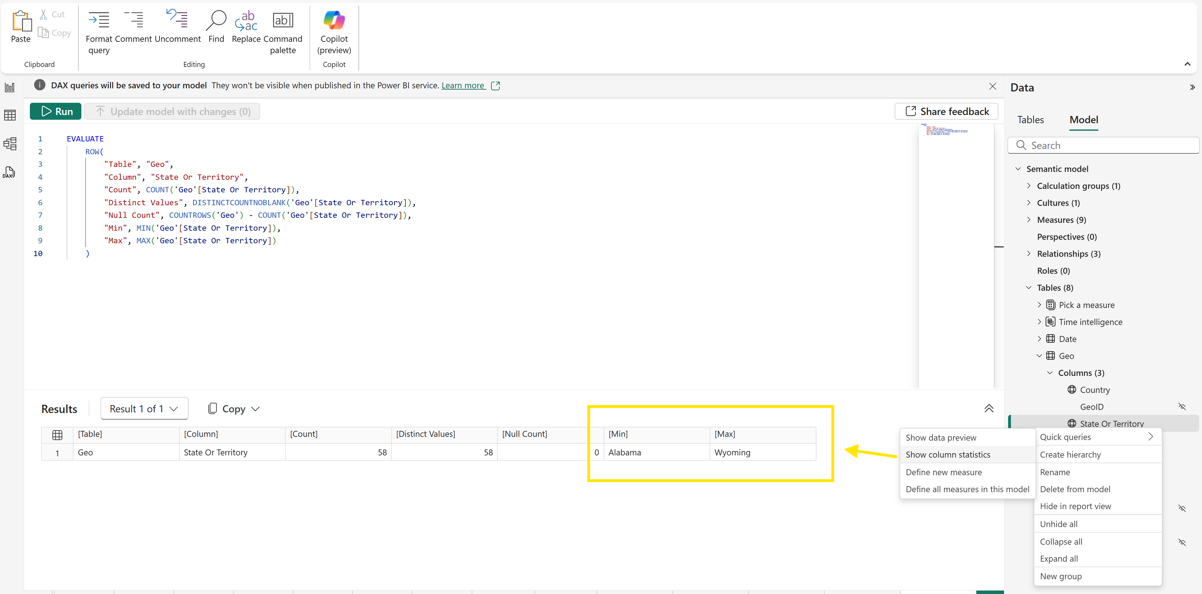Open the Result 1 of 1 dropdown
Screen dimensions: 1202x594
[x=144, y=409]
